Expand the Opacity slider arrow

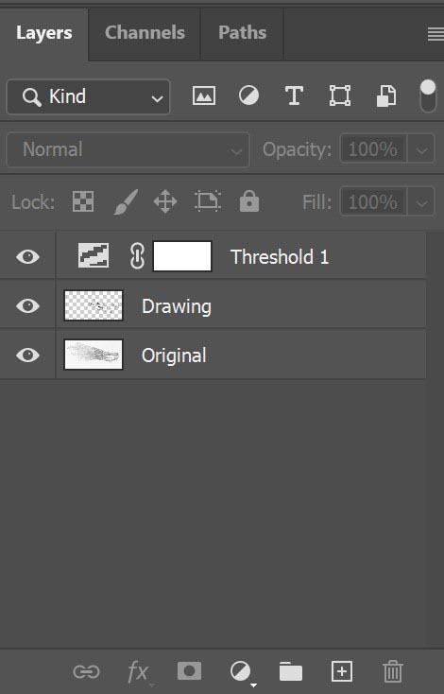click(x=421, y=149)
